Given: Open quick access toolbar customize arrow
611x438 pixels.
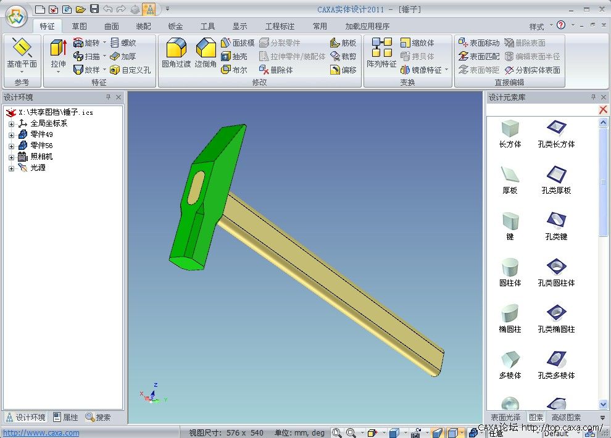Looking at the screenshot, I should click(x=167, y=9).
